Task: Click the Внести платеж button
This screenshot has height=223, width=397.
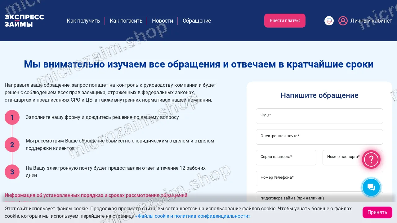Action: tap(285, 20)
